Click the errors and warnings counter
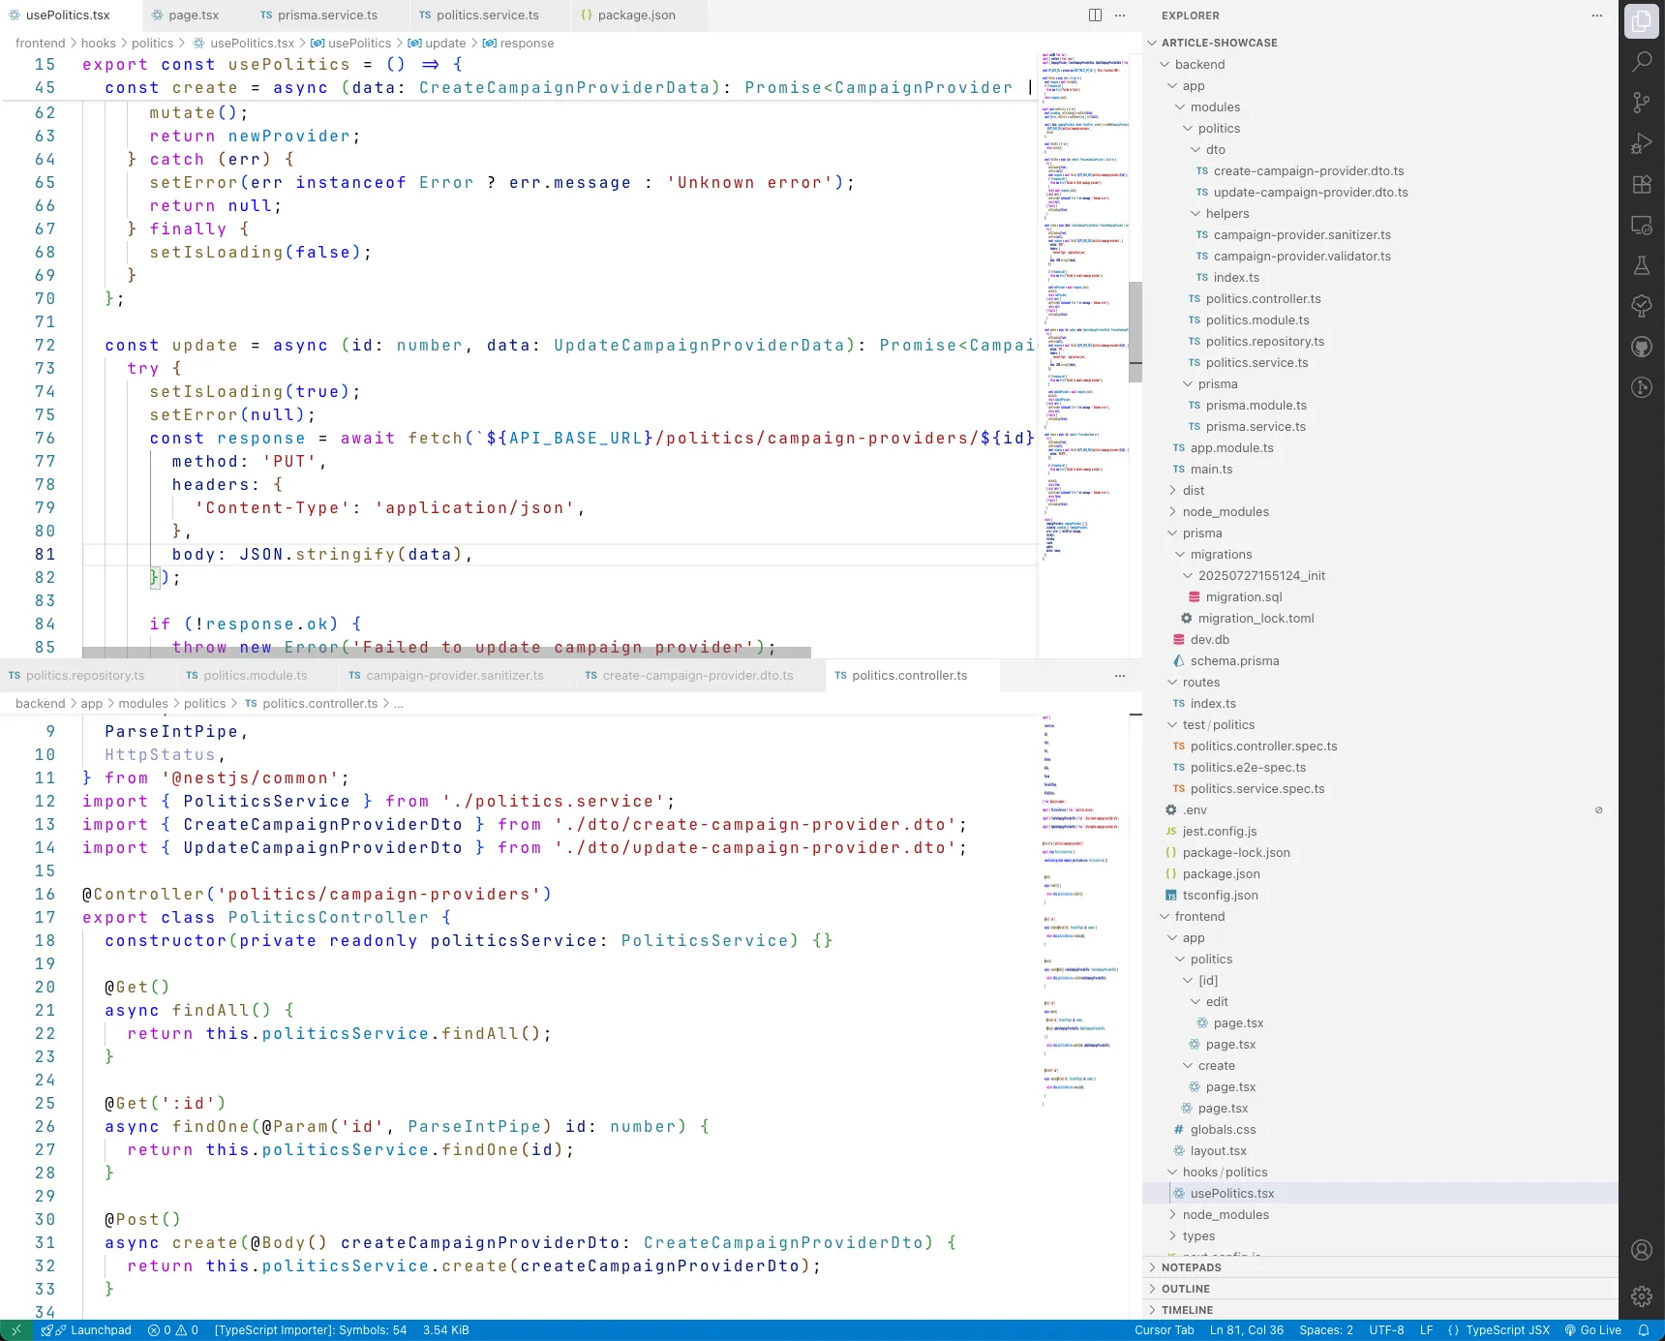Image resolution: width=1665 pixels, height=1341 pixels. 172,1330
